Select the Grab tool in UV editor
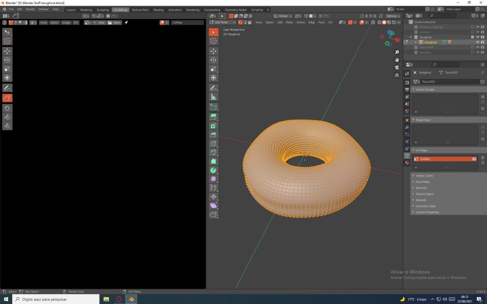 [x=7, y=108]
